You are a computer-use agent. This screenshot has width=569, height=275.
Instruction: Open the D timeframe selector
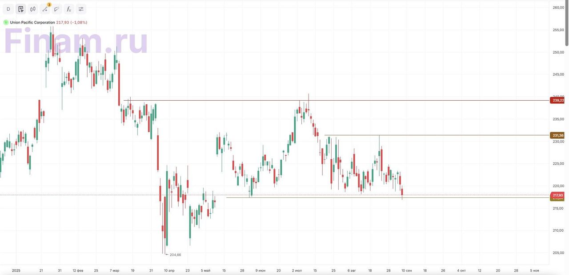click(8, 9)
